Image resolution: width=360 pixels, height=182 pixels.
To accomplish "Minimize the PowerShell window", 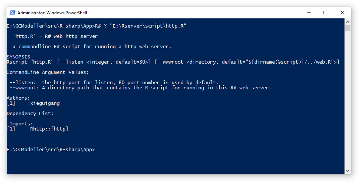I will (x=308, y=13).
